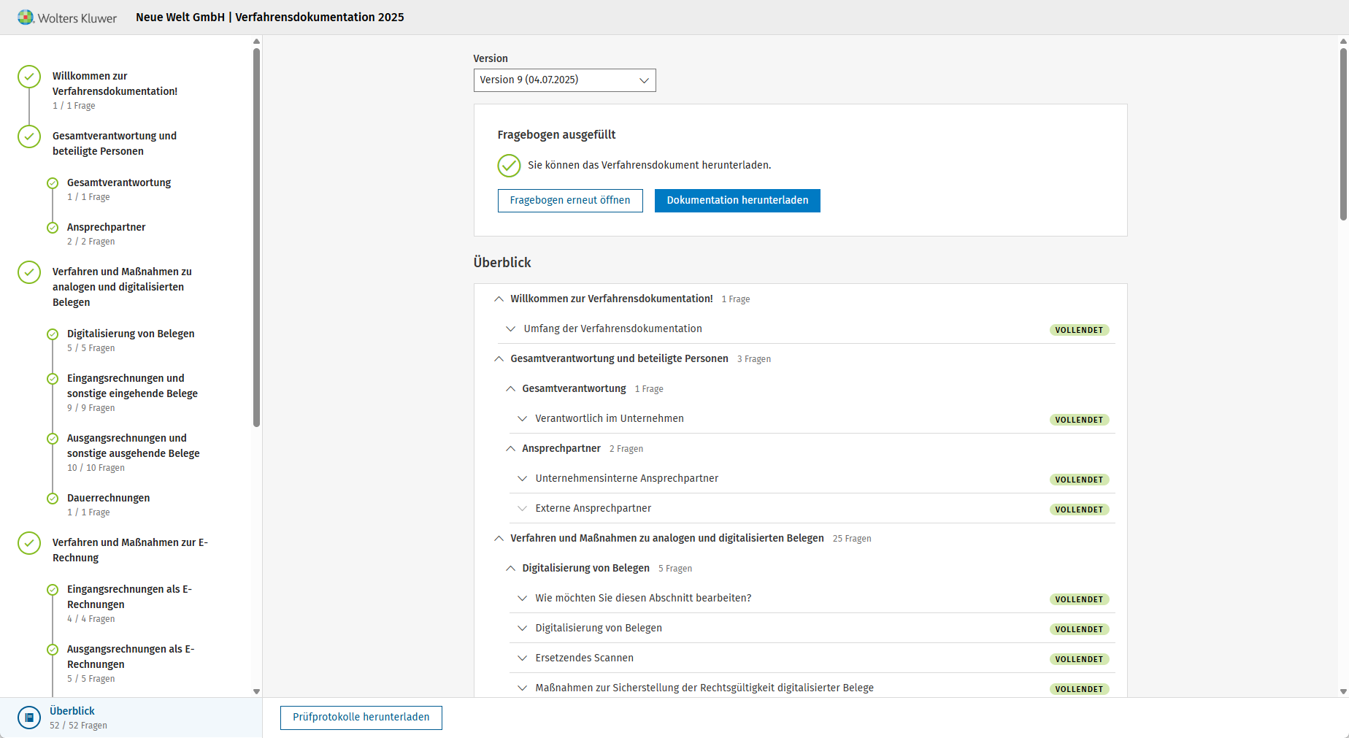Click the green check icon beside Willkommen zur Verfahrensdokumentation
Viewport: 1349px width, 738px height.
[x=29, y=77]
